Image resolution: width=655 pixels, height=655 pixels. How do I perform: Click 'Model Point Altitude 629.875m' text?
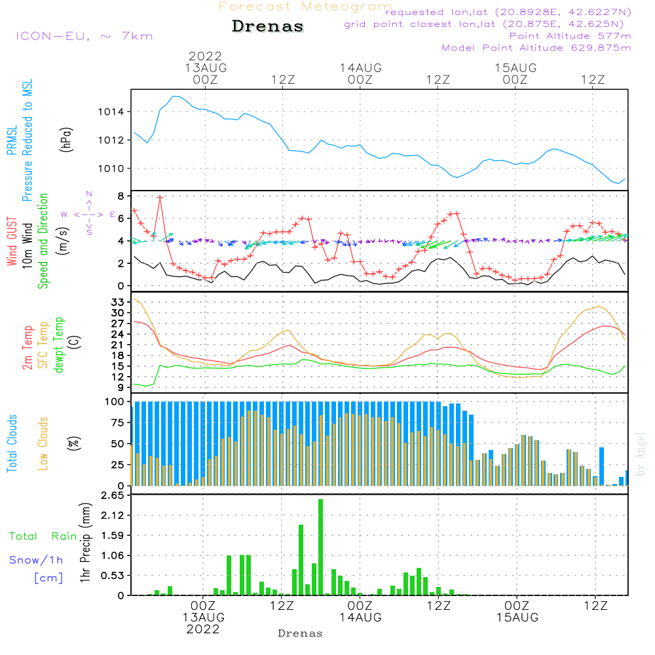536,48
